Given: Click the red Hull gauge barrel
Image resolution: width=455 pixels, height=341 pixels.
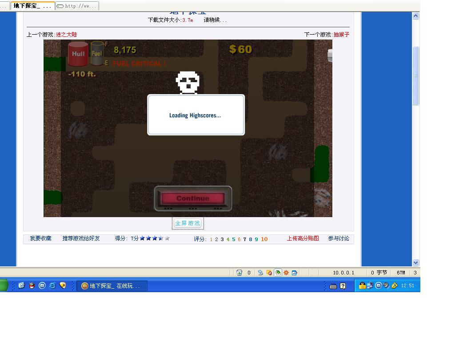Looking at the screenshot, I should click(78, 54).
